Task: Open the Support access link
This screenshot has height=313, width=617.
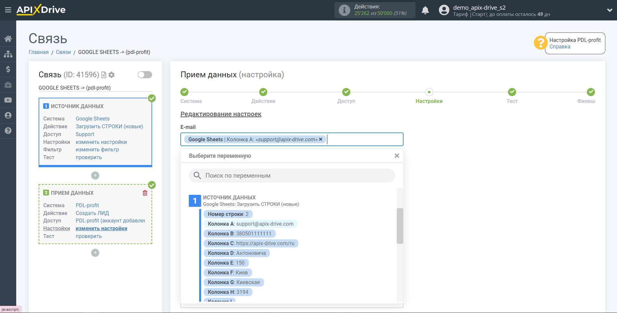Action: (85, 134)
